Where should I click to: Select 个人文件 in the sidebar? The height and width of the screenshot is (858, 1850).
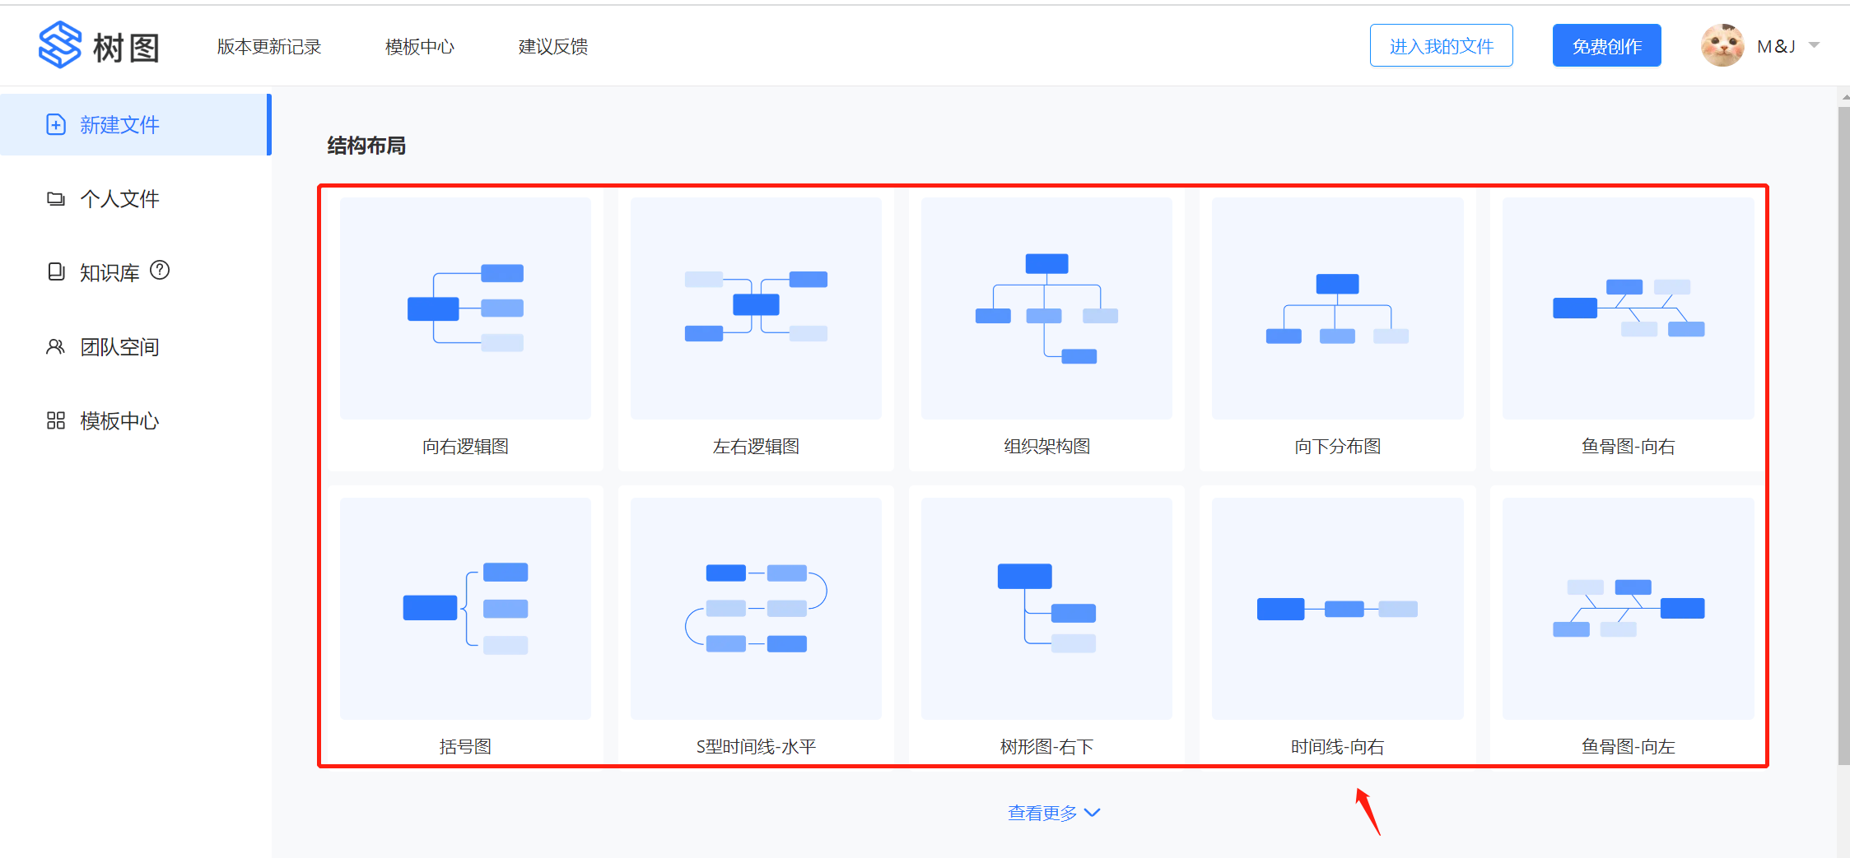(136, 198)
